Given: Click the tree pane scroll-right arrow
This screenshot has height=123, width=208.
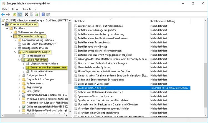Looking at the screenshot, I should pyautogui.click(x=66, y=115).
